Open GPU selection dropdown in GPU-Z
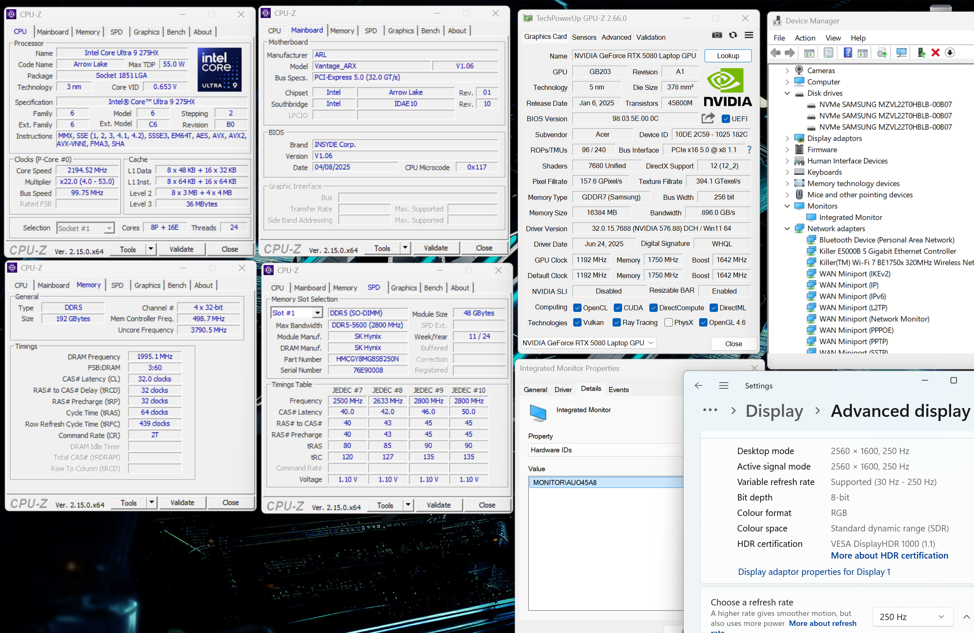The height and width of the screenshot is (633, 974). point(588,343)
